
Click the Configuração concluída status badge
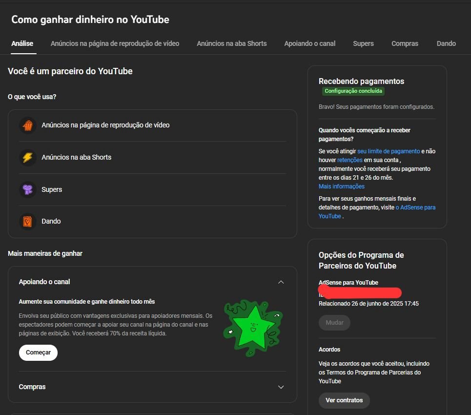pos(353,91)
